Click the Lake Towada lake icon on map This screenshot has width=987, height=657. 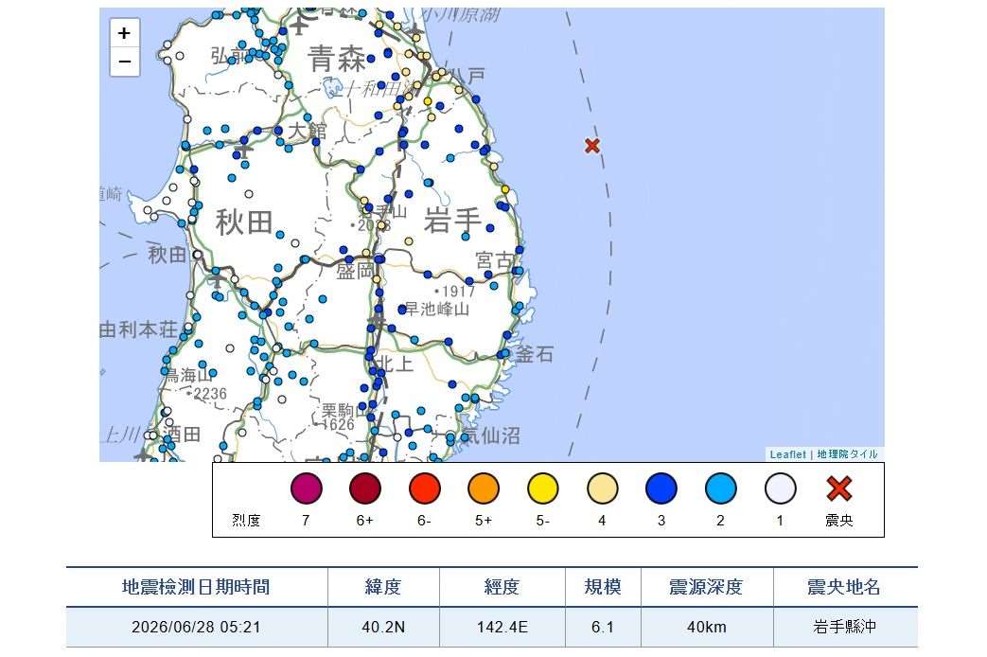[333, 87]
